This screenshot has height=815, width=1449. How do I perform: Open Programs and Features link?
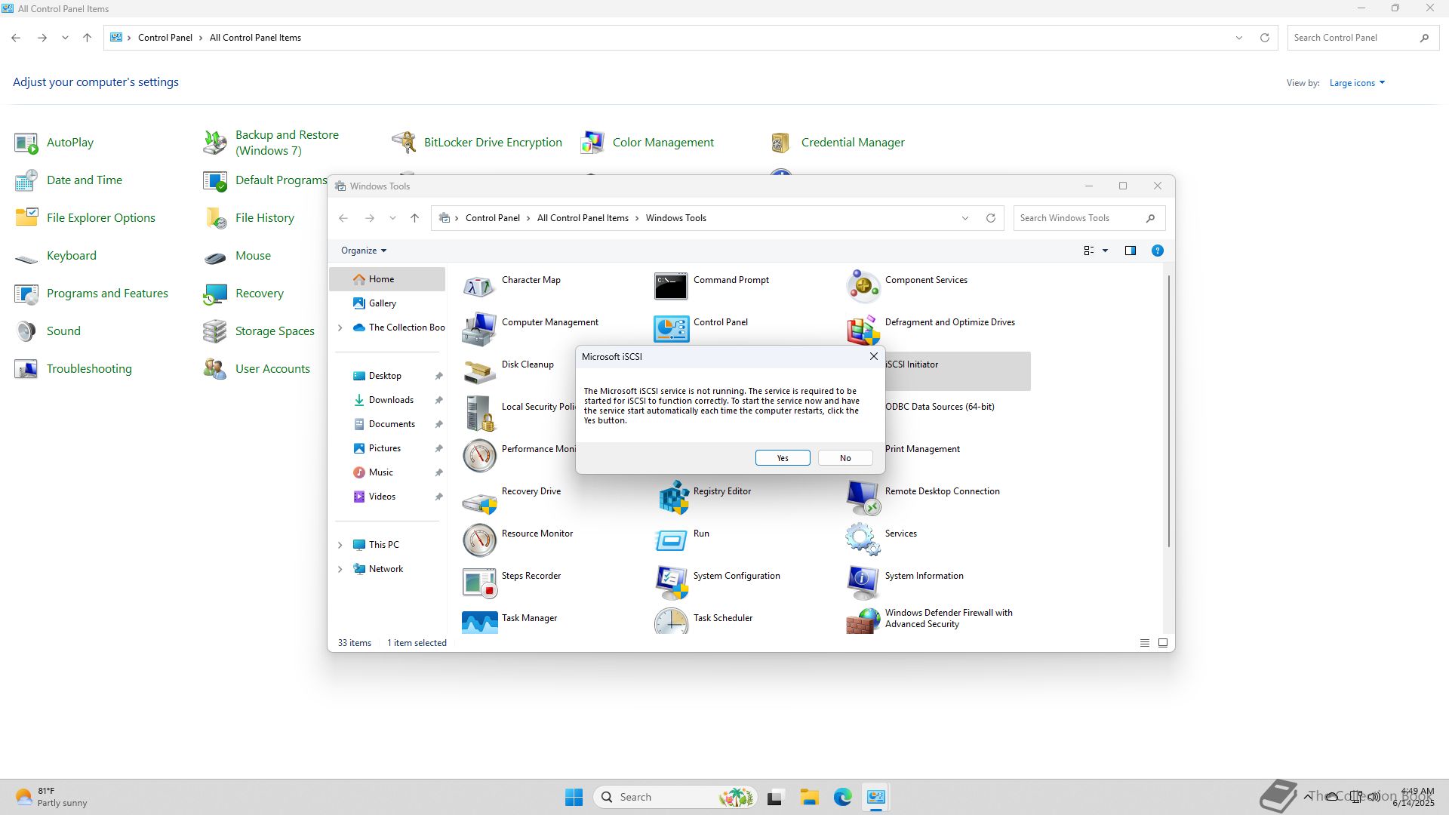[x=107, y=294]
